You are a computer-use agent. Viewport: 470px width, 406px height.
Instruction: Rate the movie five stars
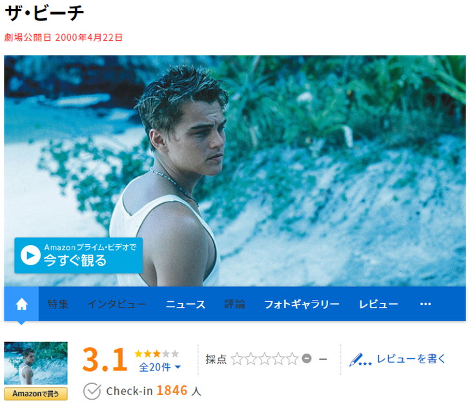point(292,359)
